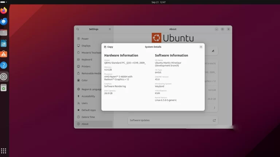Open the App Center dock icon

tap(4, 54)
